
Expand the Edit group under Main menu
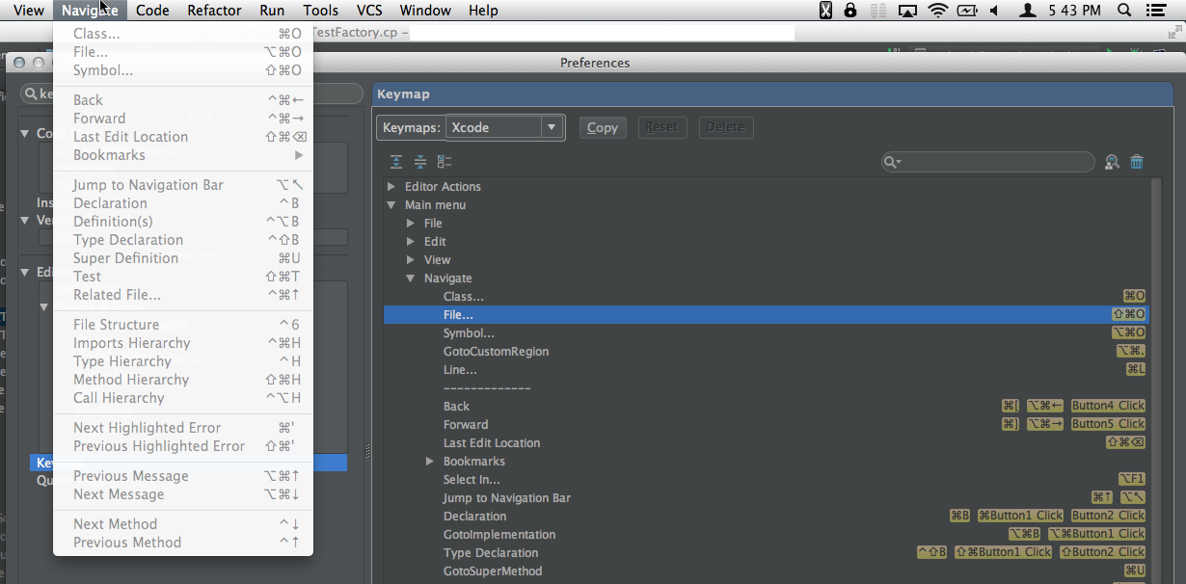(x=410, y=242)
